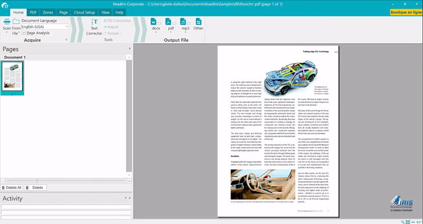
Task: Click the Delete button
Action: click(35, 188)
